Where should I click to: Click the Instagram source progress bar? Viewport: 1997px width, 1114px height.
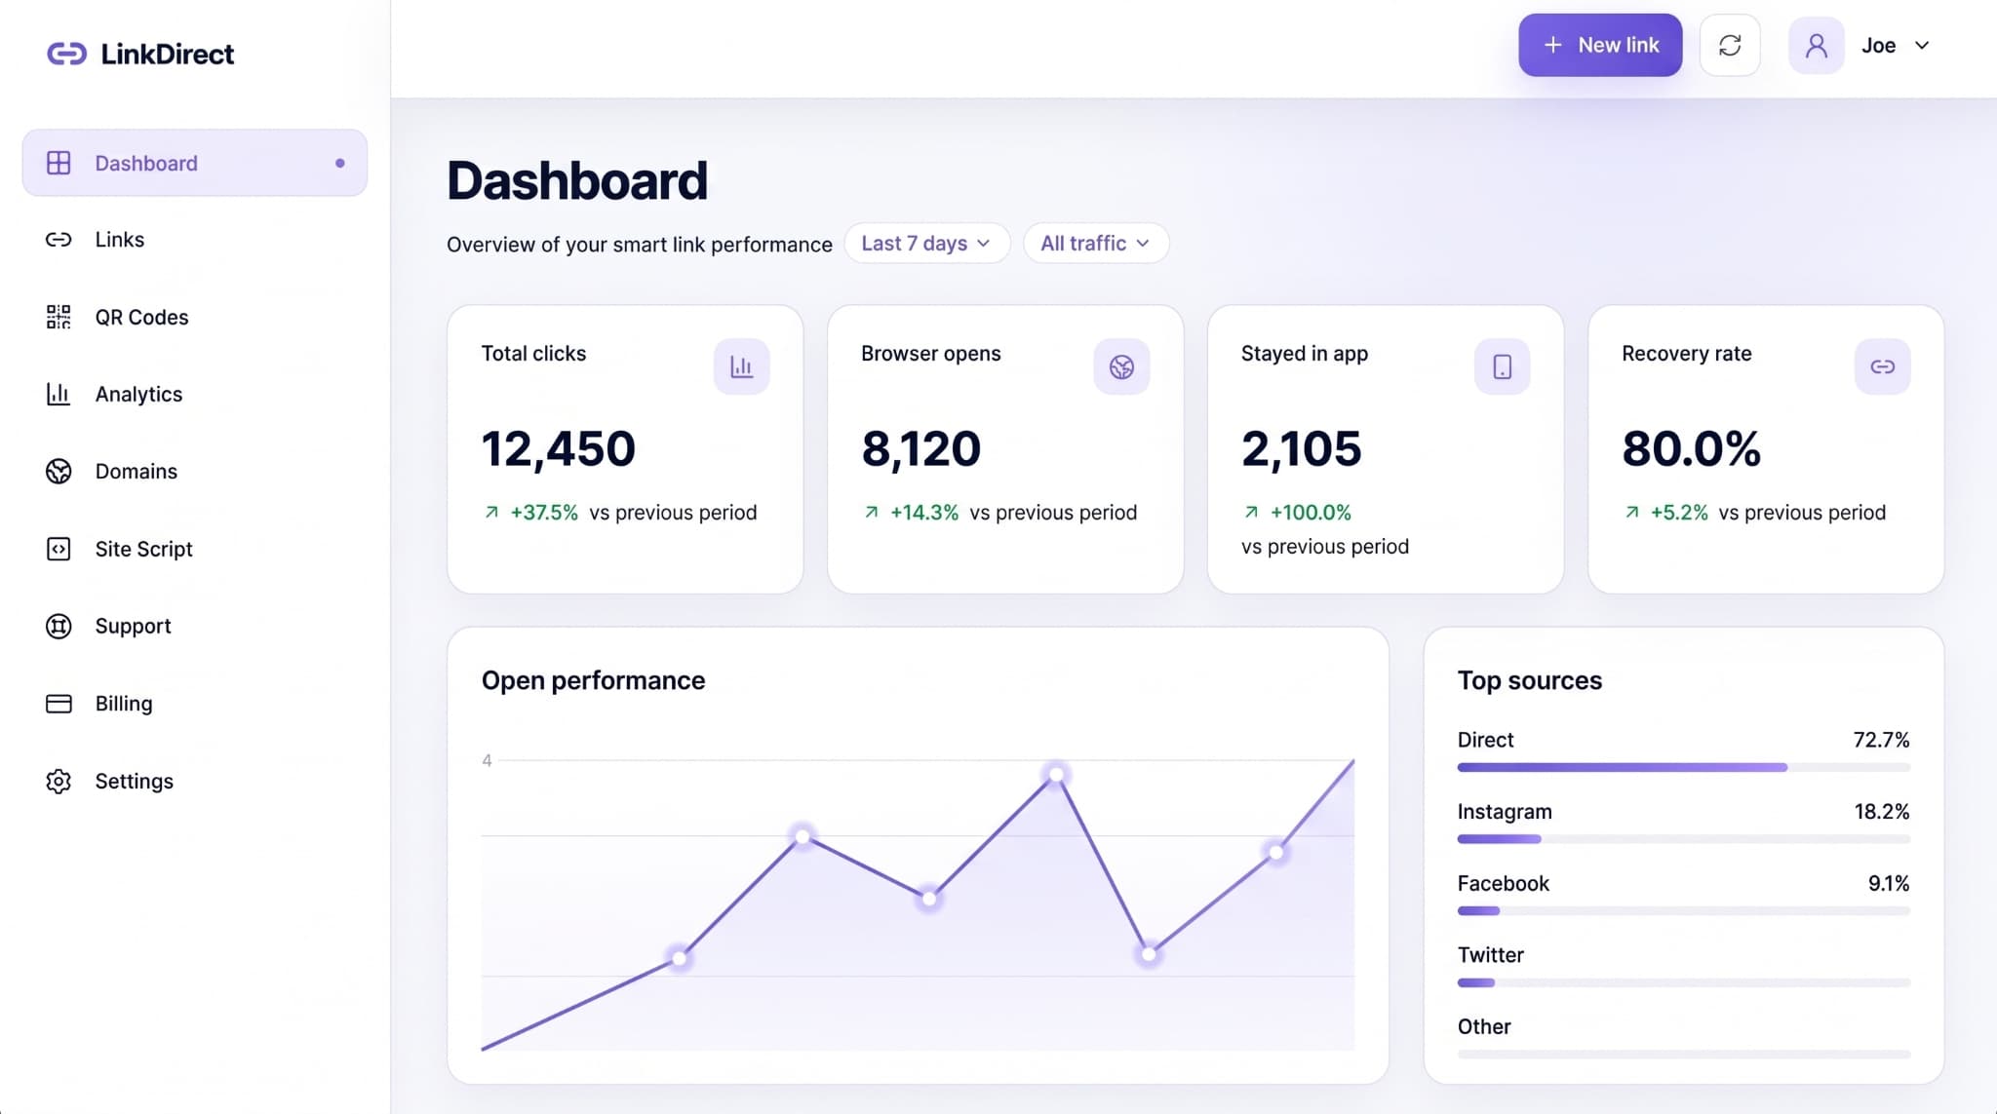(x=1683, y=839)
